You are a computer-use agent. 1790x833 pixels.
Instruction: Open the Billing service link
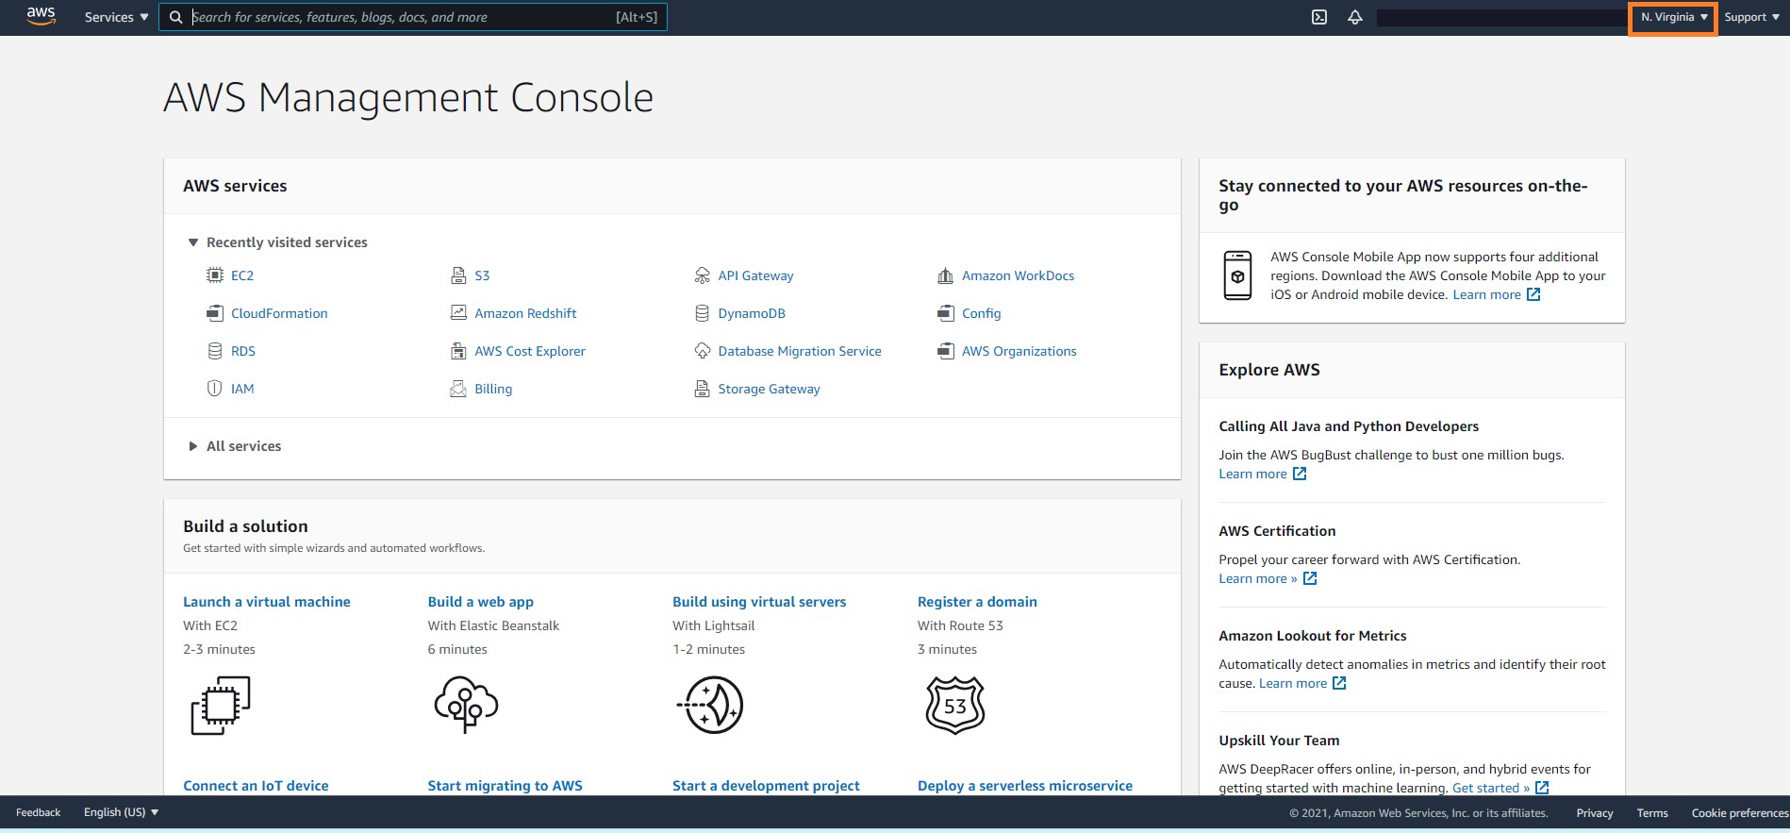pyautogui.click(x=493, y=389)
